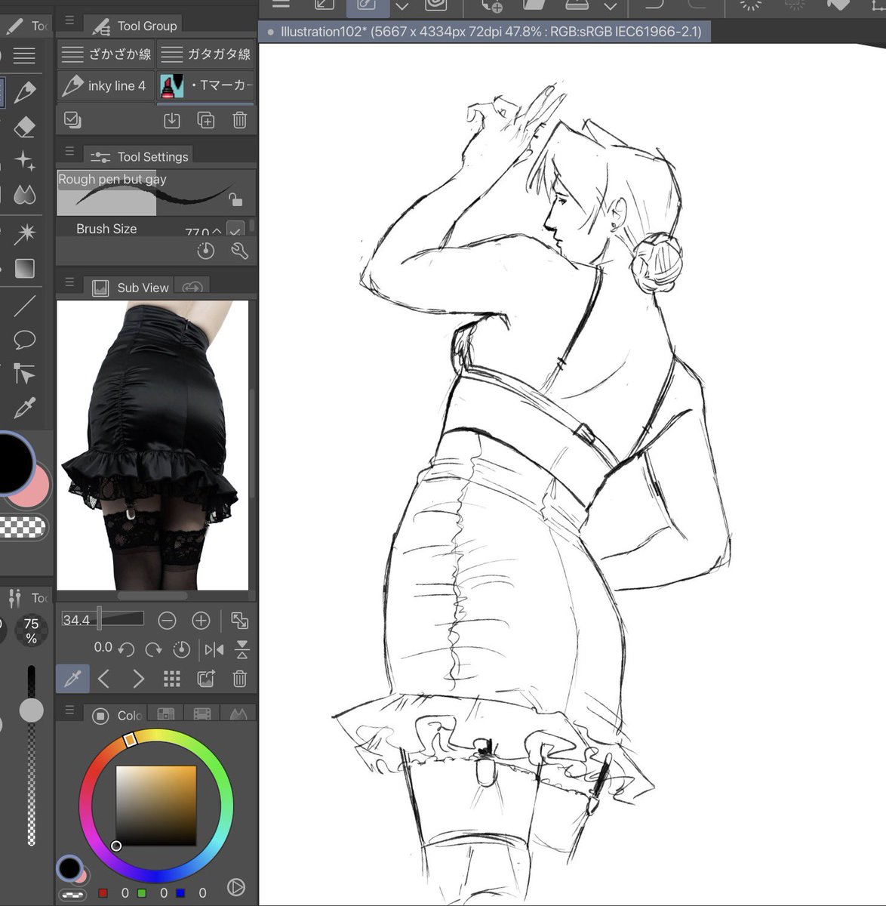Choose the sparkle Decoration tool
This screenshot has width=886, height=906.
[25, 161]
